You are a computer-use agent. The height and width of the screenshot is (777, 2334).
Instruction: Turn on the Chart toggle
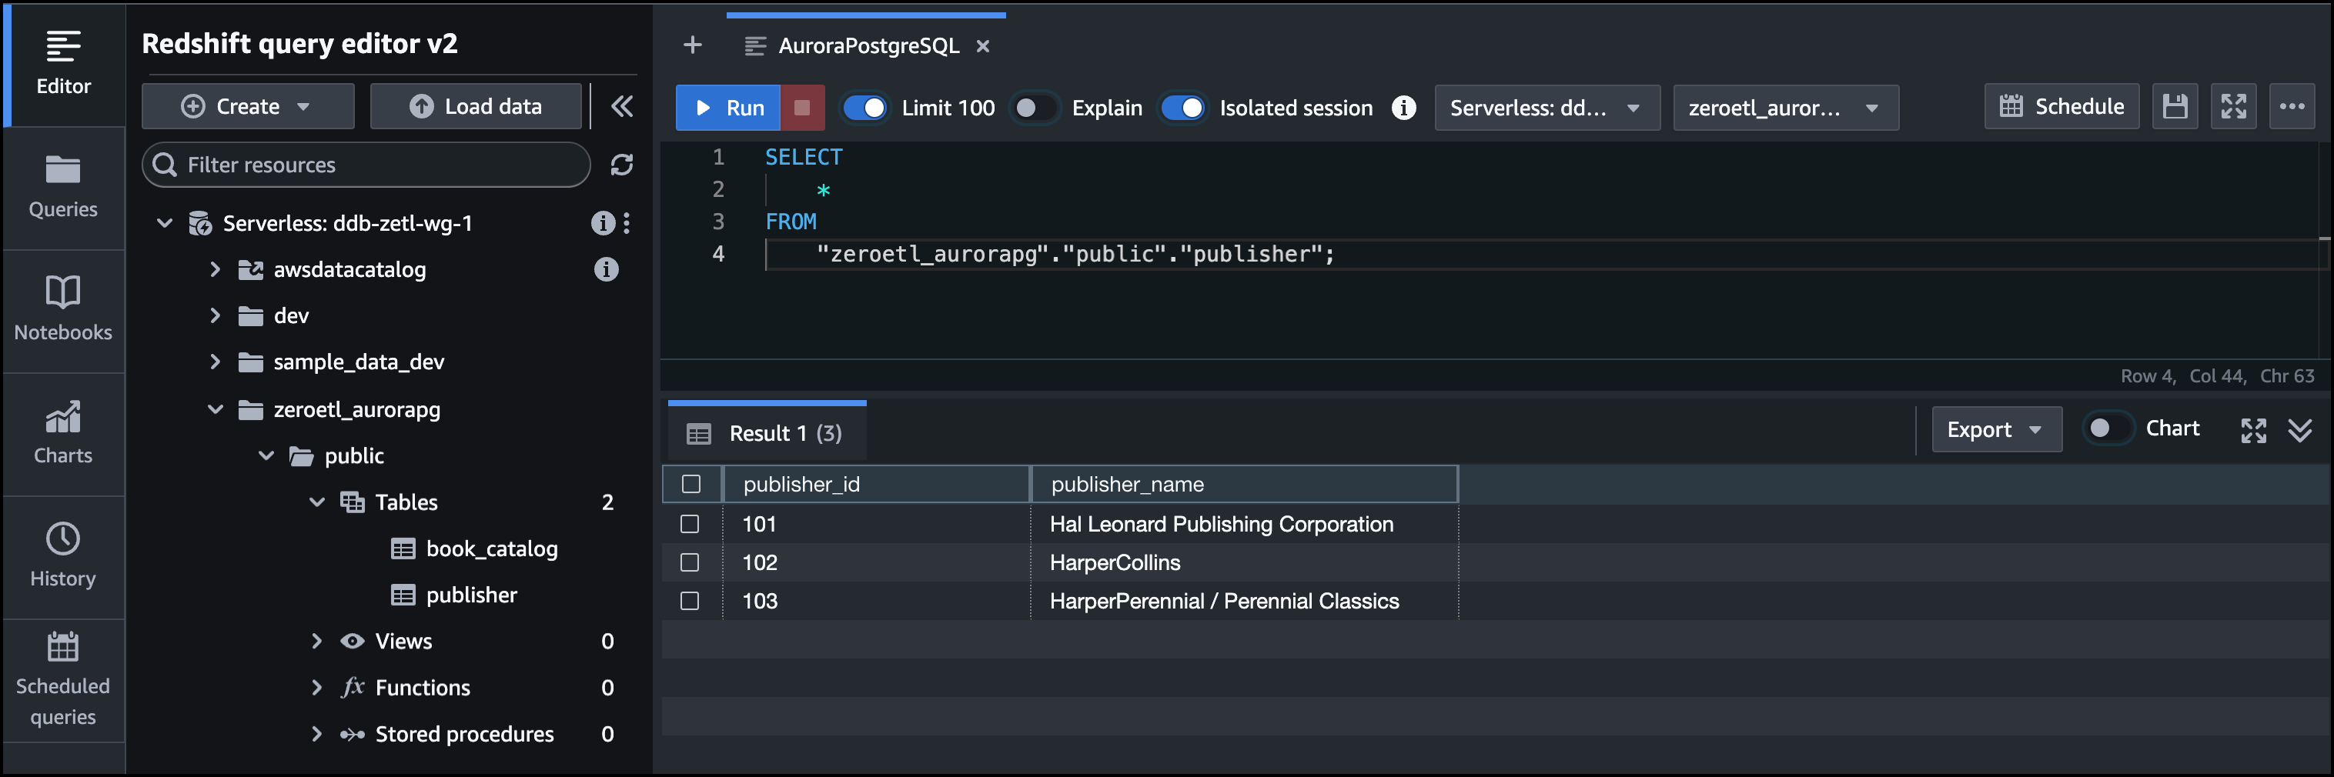[x=2107, y=429]
